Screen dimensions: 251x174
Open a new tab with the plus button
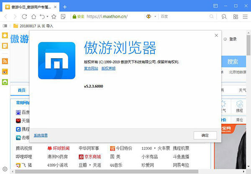[x=64, y=7]
